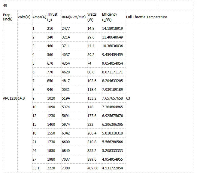Click RPM value 4620
Image resolution: width=197 pixels, height=173 pixels.
tap(66, 72)
